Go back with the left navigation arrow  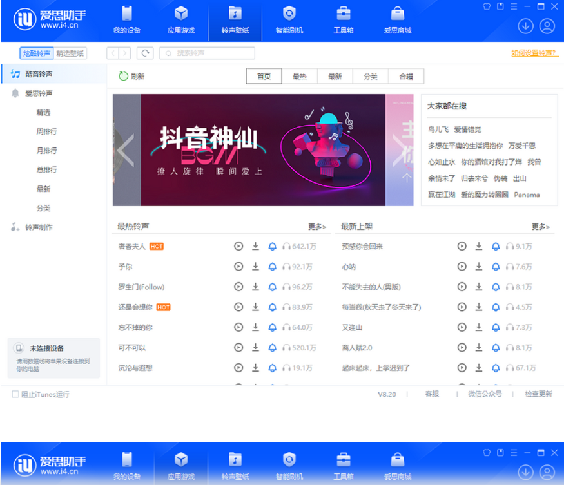click(113, 53)
